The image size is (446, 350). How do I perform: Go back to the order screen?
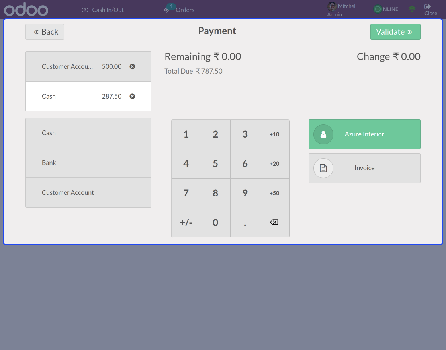45,32
